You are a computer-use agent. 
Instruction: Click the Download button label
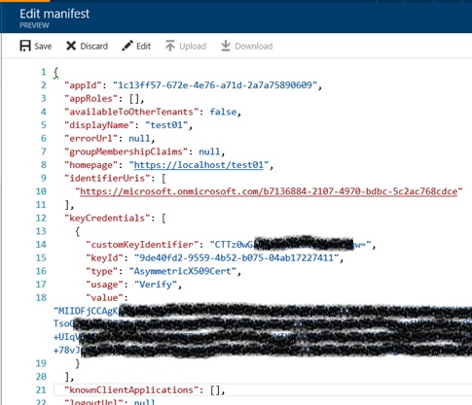254,47
